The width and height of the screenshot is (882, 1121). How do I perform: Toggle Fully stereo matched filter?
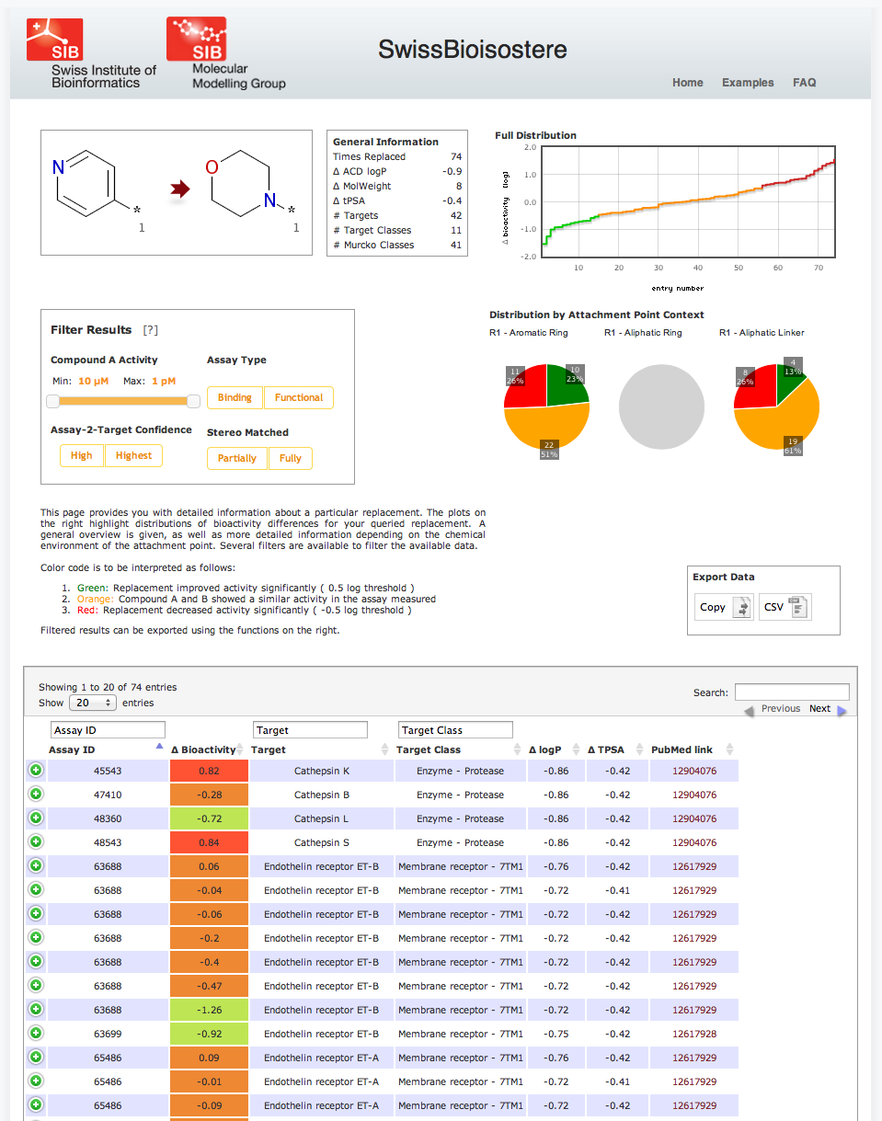291,458
